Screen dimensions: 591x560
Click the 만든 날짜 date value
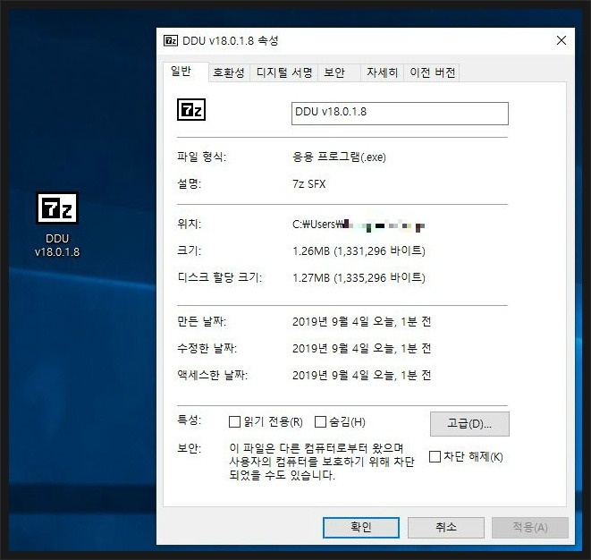(361, 322)
